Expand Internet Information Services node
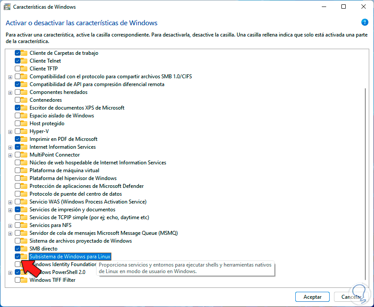 coord(10,148)
